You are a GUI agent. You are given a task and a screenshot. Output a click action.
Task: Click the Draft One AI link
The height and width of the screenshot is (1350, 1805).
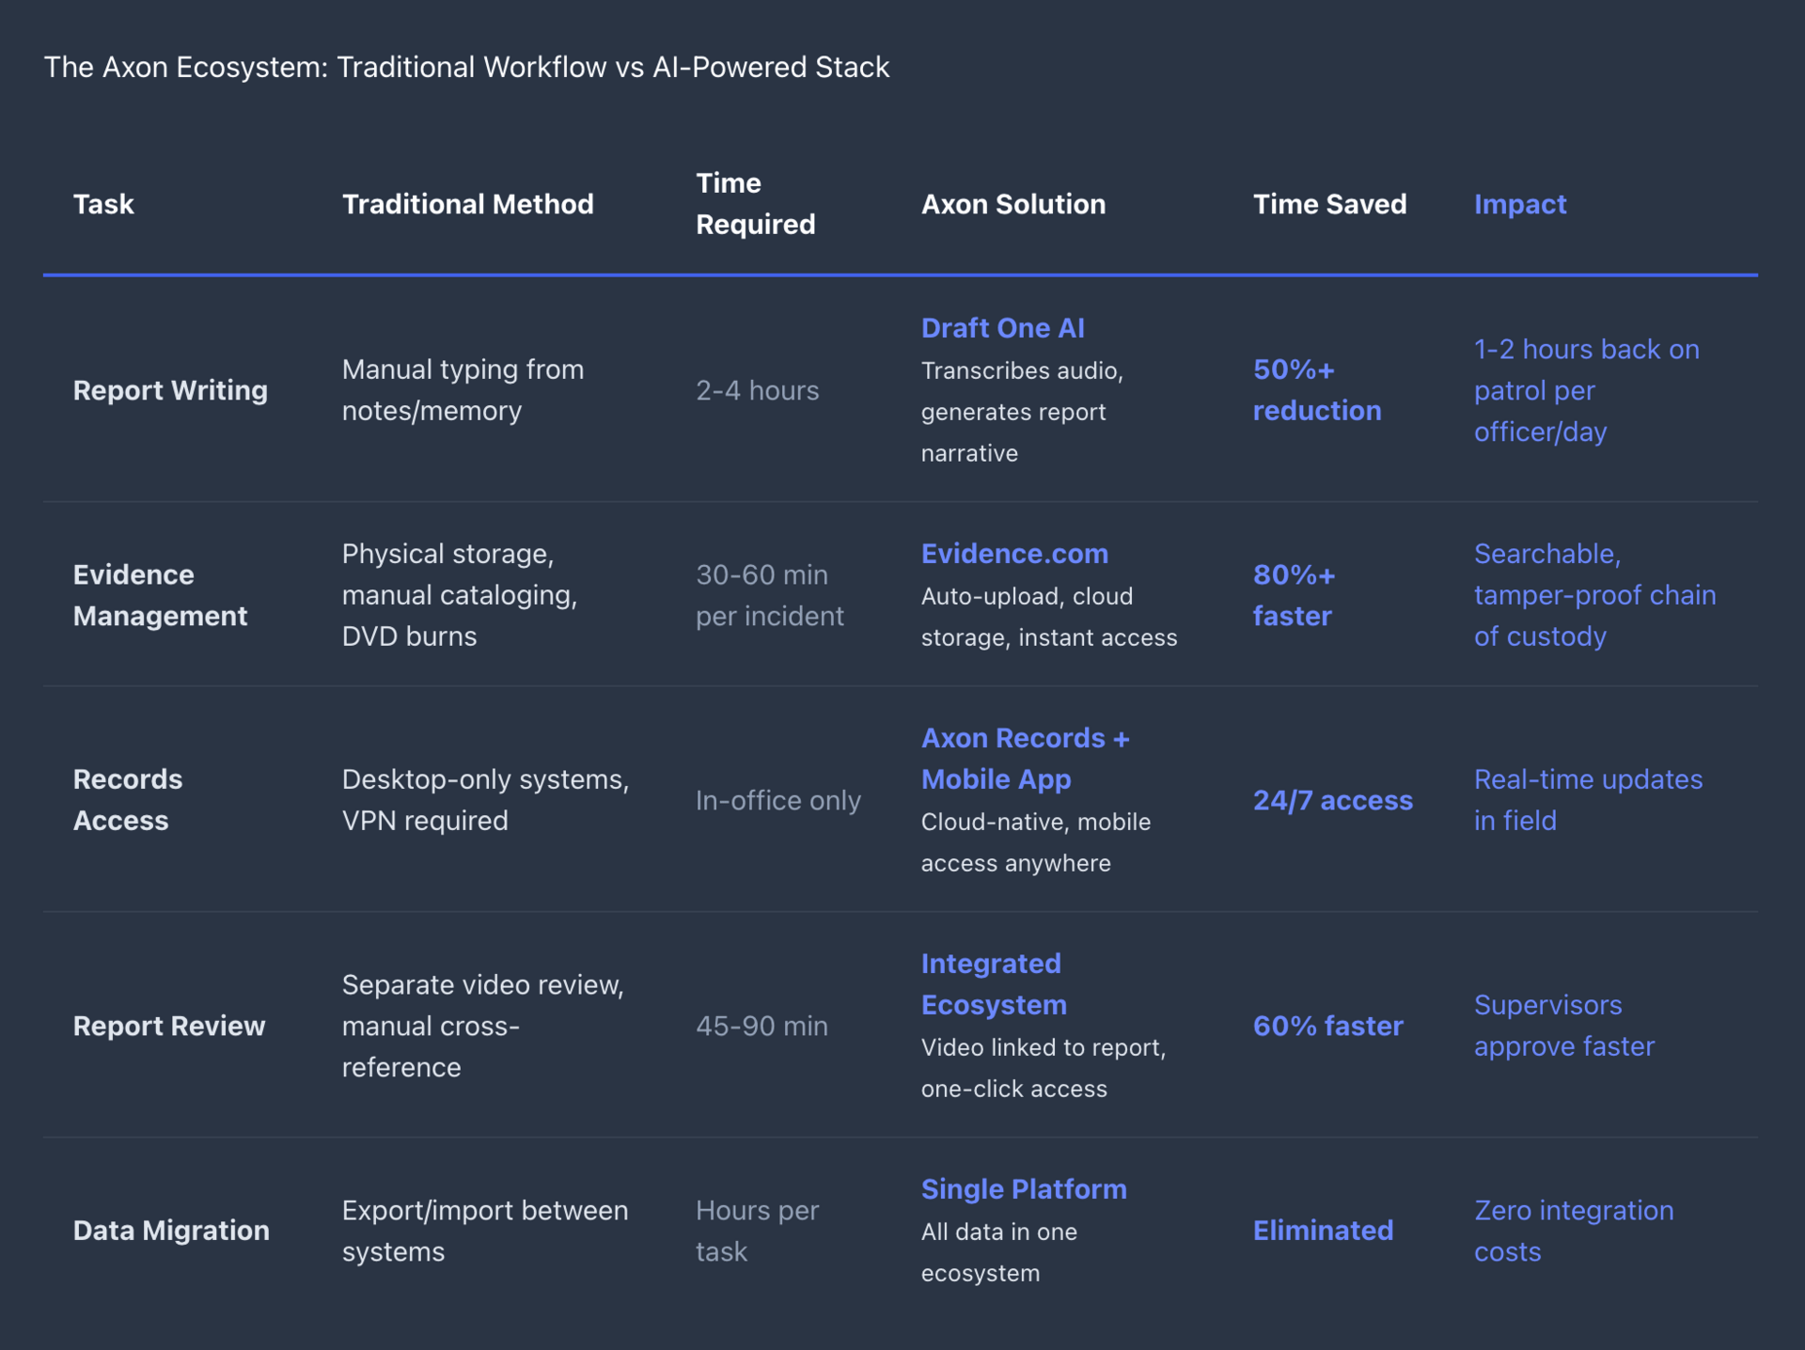[x=1002, y=328]
